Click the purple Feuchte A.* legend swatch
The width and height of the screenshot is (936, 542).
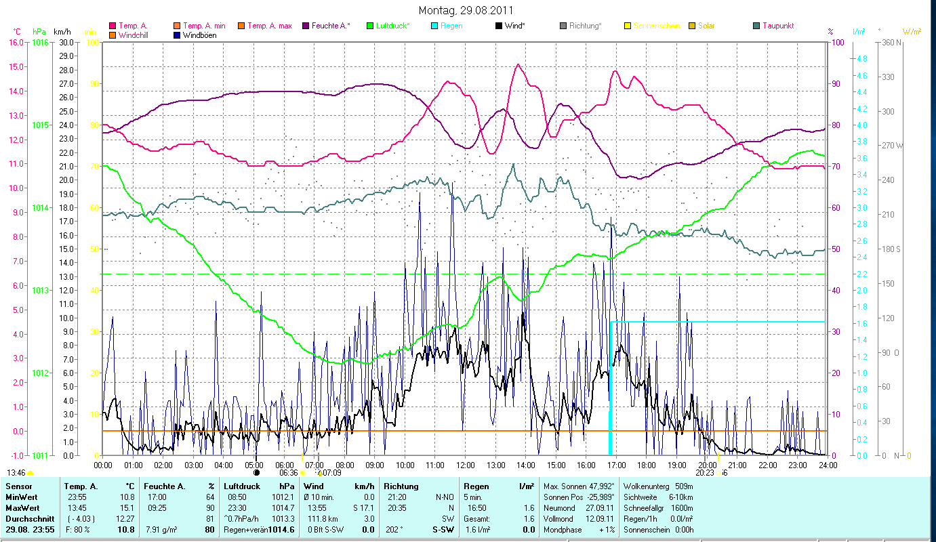coord(305,26)
